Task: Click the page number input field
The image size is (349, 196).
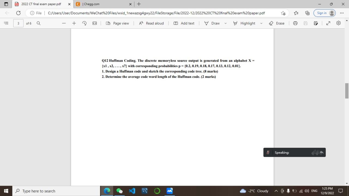Action: point(18,23)
